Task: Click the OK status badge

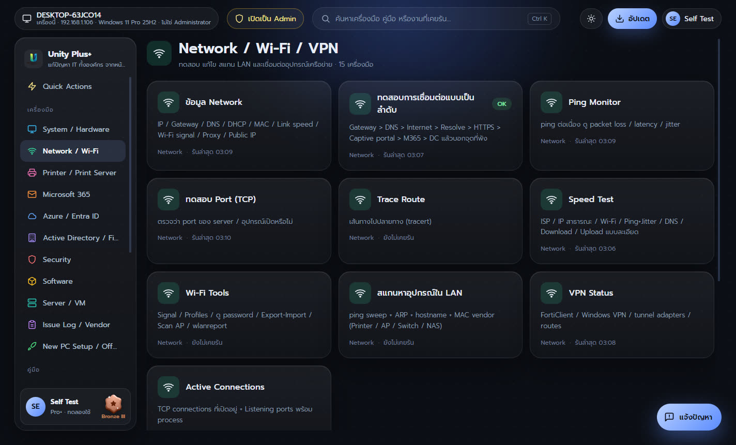Action: tap(501, 104)
